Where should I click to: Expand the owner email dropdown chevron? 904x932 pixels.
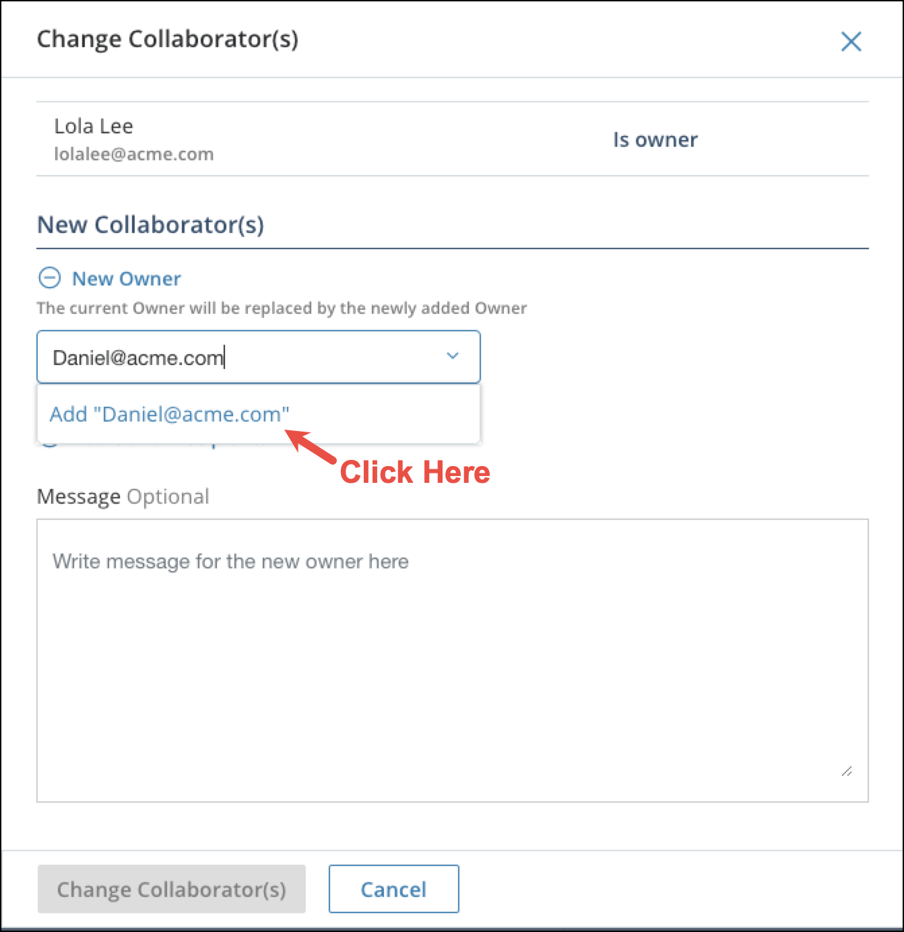(x=453, y=356)
